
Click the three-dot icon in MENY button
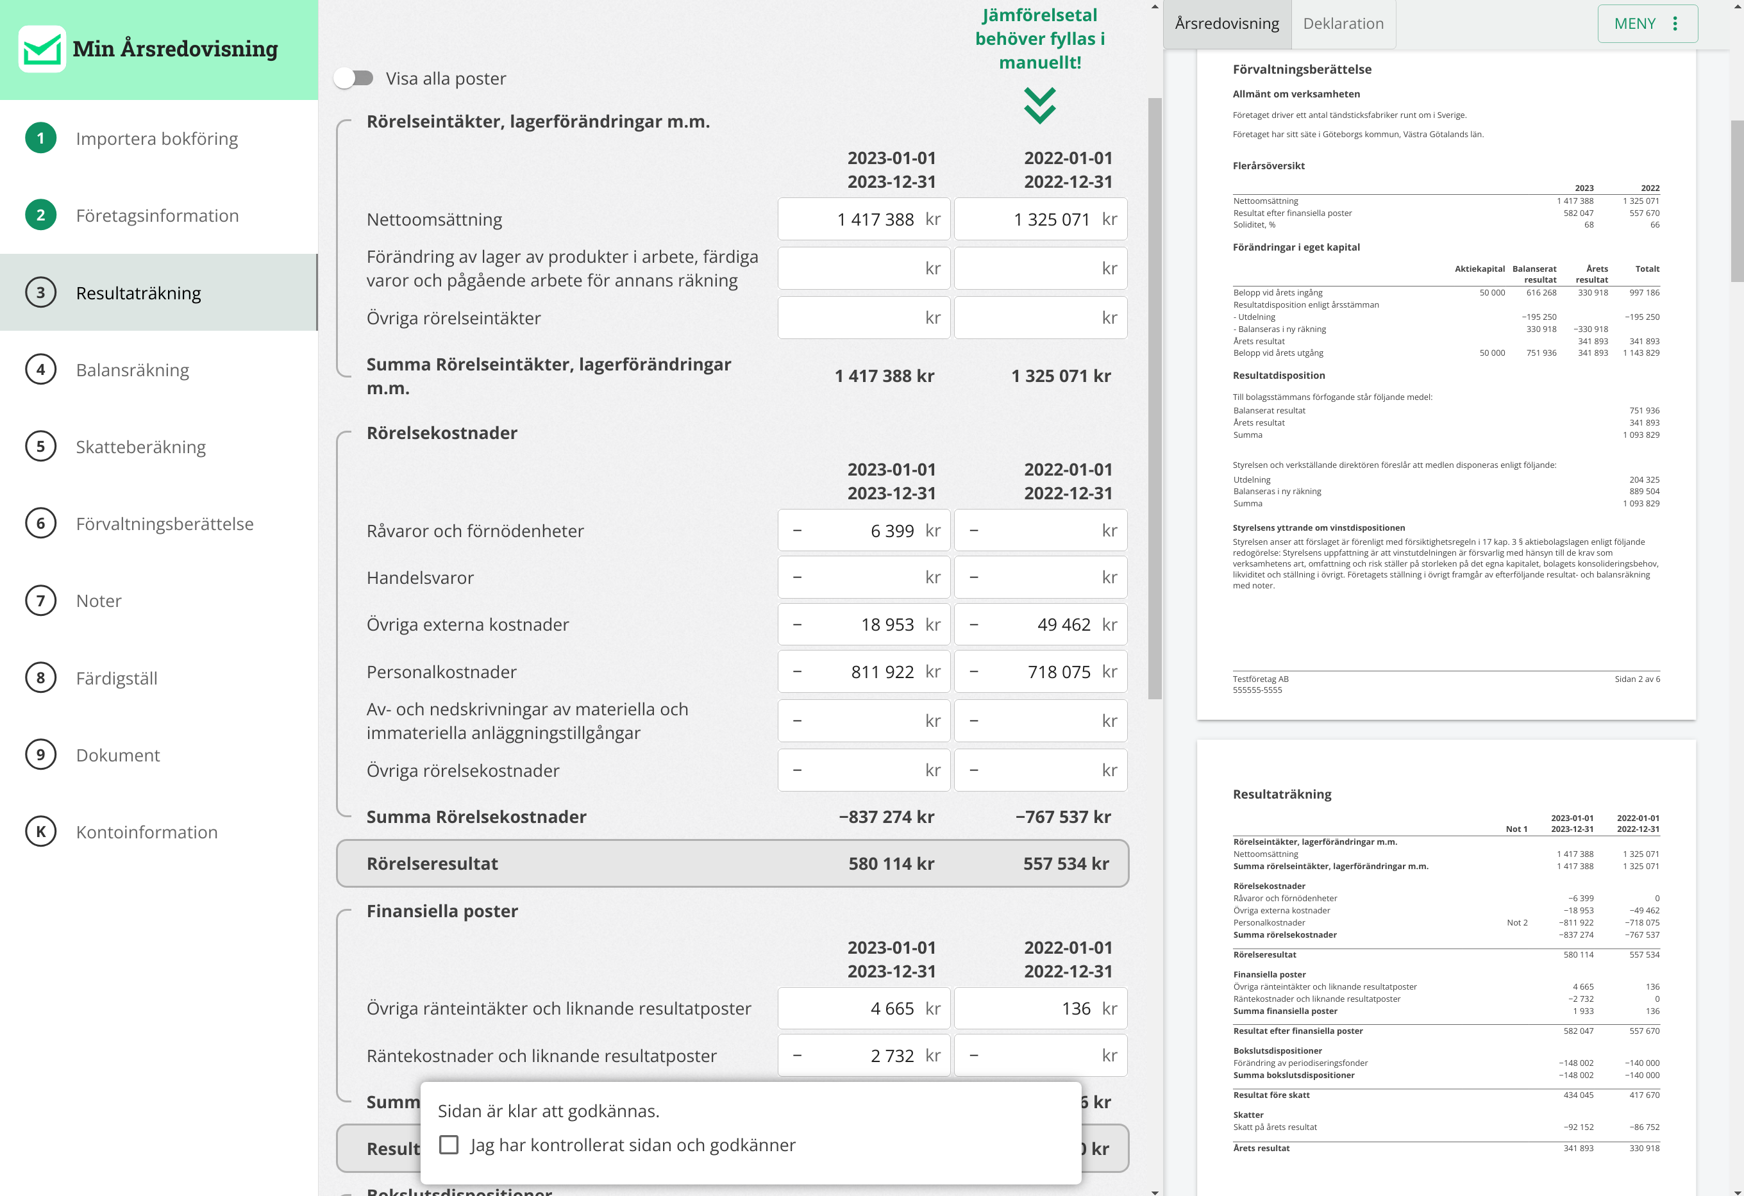pos(1675,24)
